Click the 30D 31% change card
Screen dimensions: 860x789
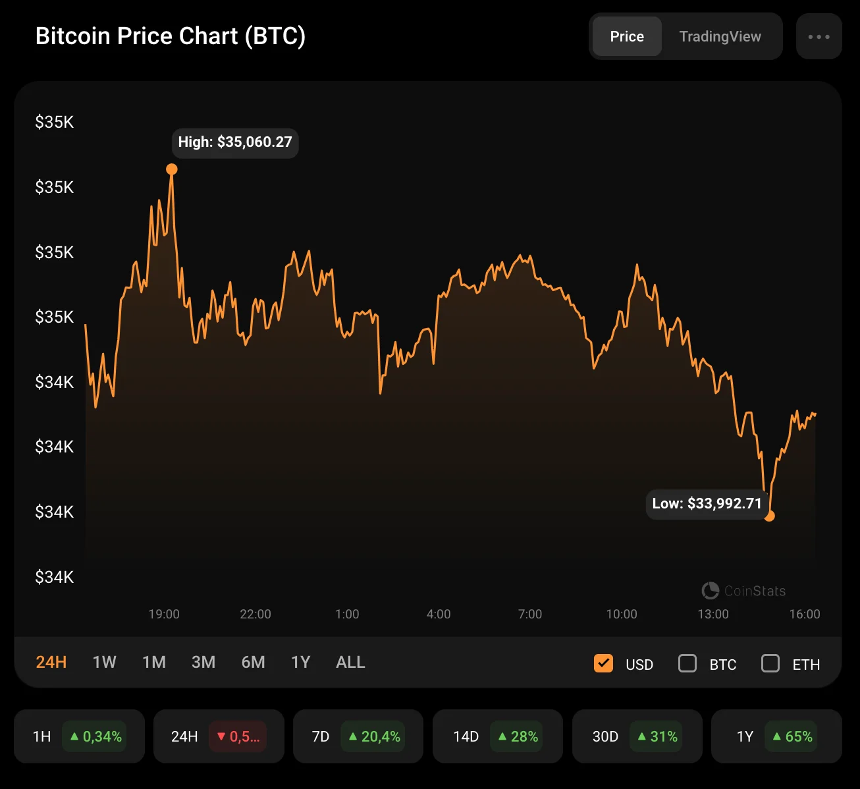637,736
